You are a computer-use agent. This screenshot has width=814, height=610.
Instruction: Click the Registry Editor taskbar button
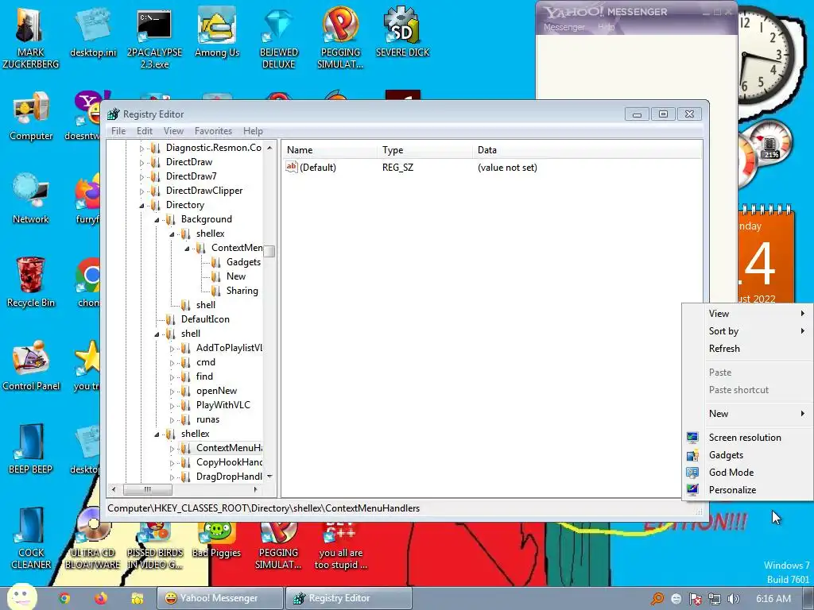(349, 598)
